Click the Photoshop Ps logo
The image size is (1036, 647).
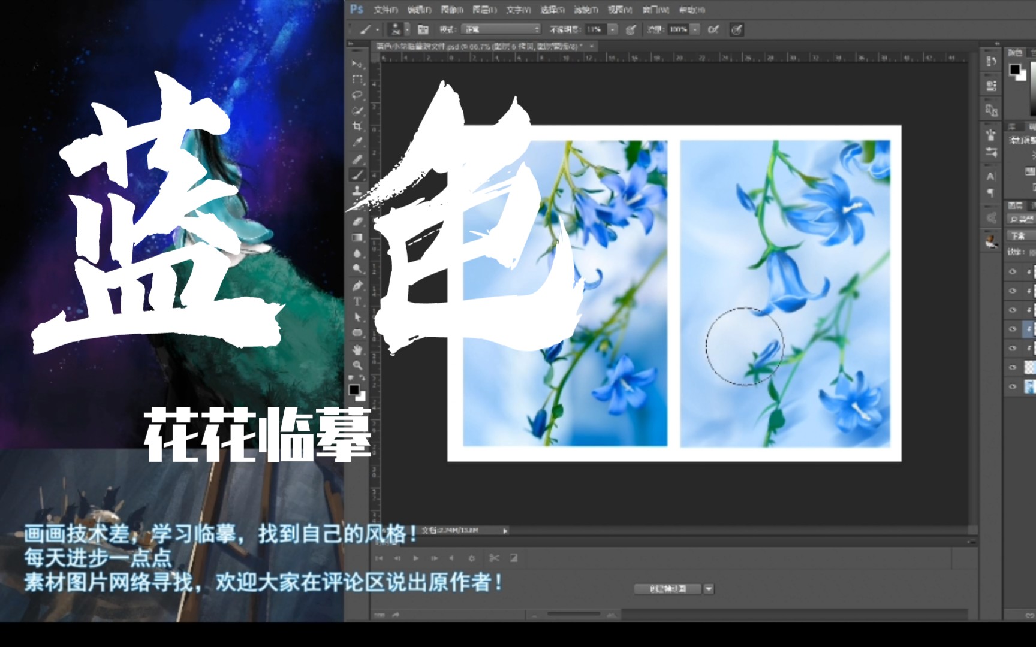click(357, 10)
